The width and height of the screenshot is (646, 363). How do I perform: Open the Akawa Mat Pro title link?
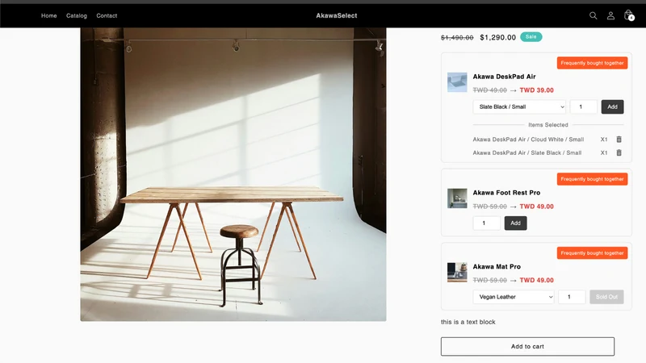coord(497,267)
